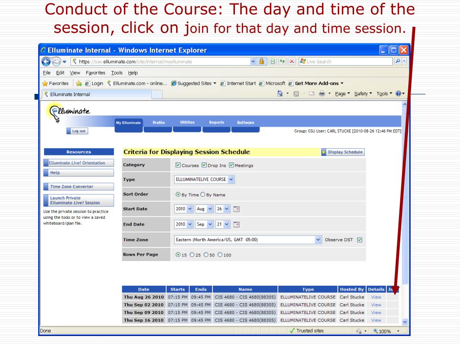This screenshot has width=460, height=345.
Task: Open the End Date year dropdown
Action: (x=184, y=224)
